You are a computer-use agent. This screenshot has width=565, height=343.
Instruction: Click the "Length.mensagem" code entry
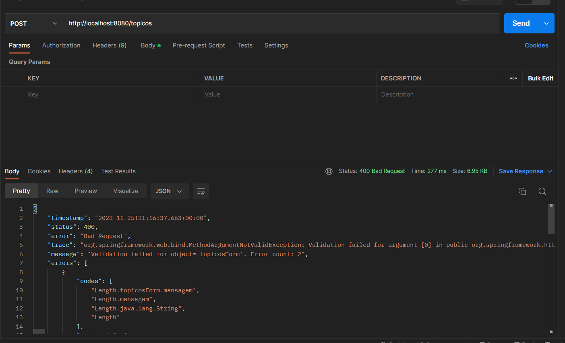[122, 299]
